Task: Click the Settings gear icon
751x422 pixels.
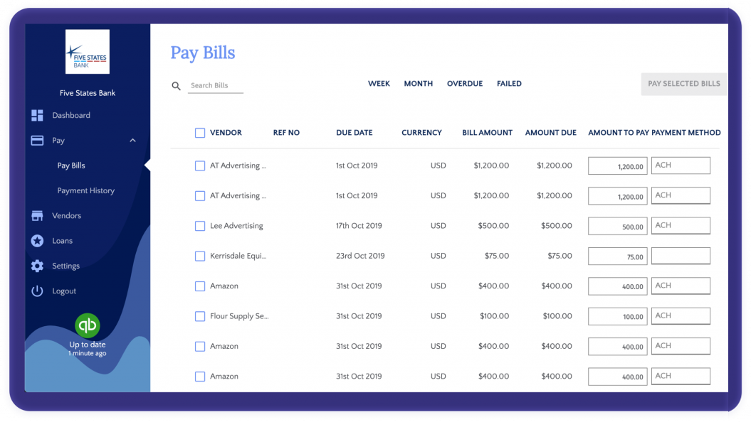Action: (37, 266)
